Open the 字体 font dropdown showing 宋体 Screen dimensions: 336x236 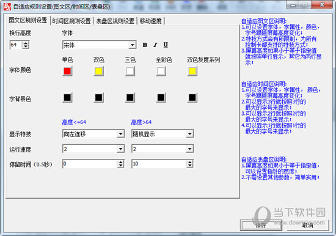[99, 45]
